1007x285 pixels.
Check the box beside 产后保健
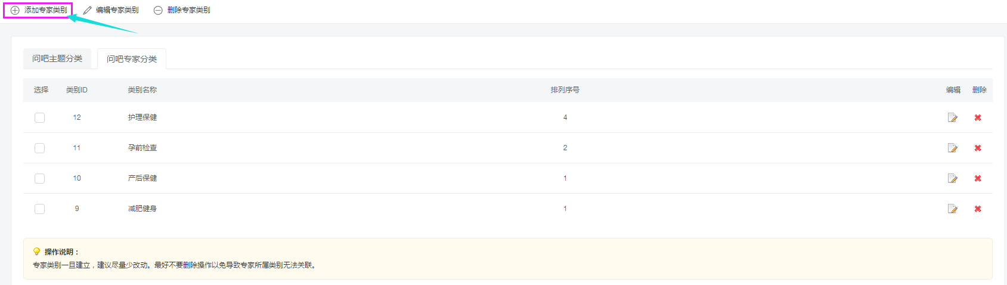(x=40, y=178)
